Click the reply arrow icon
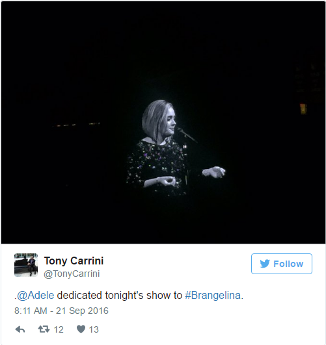The image size is (326, 345). [x=20, y=329]
